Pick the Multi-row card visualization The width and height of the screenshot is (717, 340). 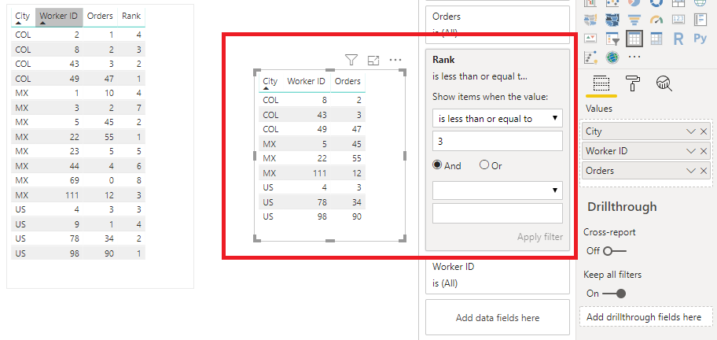click(x=700, y=20)
